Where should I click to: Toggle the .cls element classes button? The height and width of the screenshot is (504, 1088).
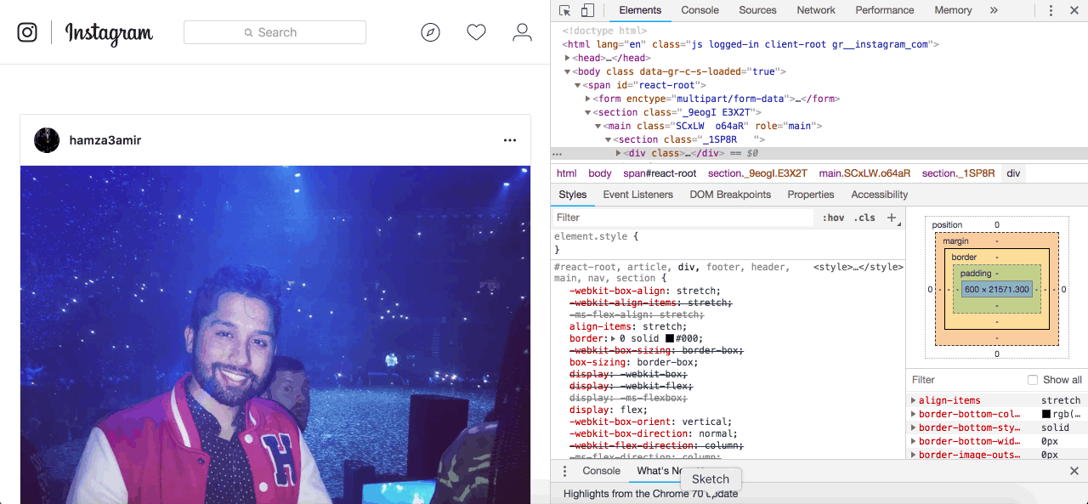pyautogui.click(x=865, y=218)
